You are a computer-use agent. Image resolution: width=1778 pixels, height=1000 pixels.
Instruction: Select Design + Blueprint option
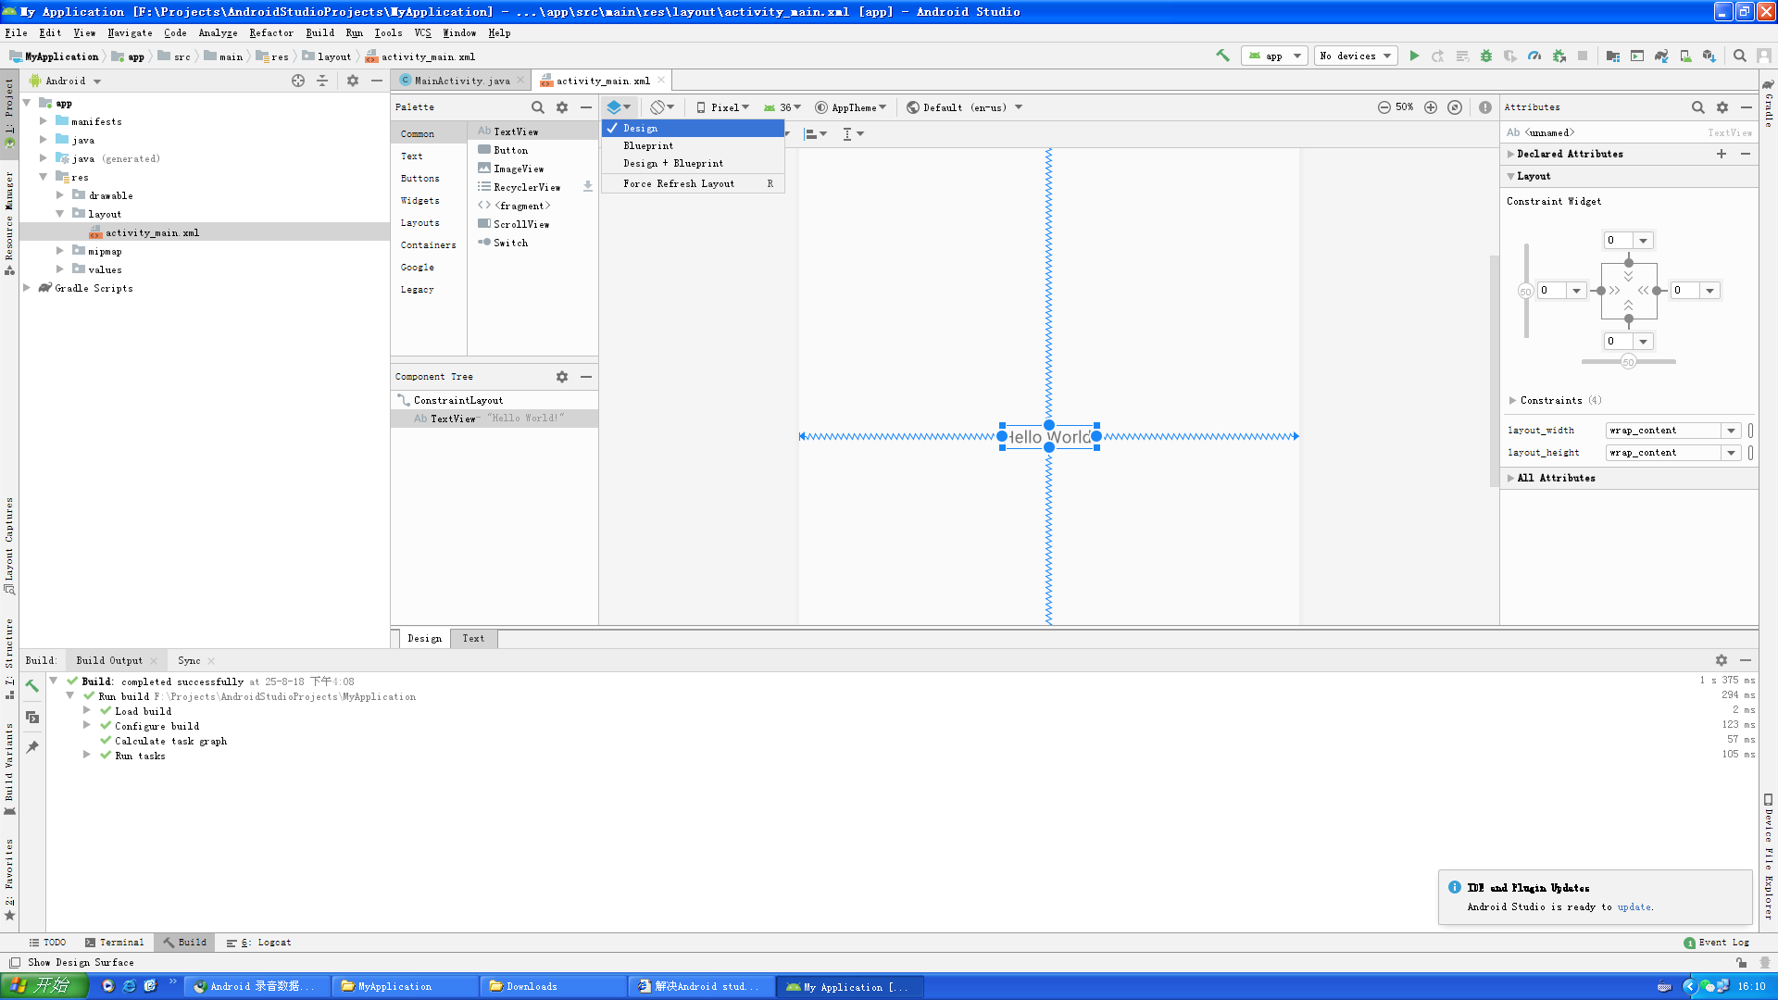click(x=693, y=163)
